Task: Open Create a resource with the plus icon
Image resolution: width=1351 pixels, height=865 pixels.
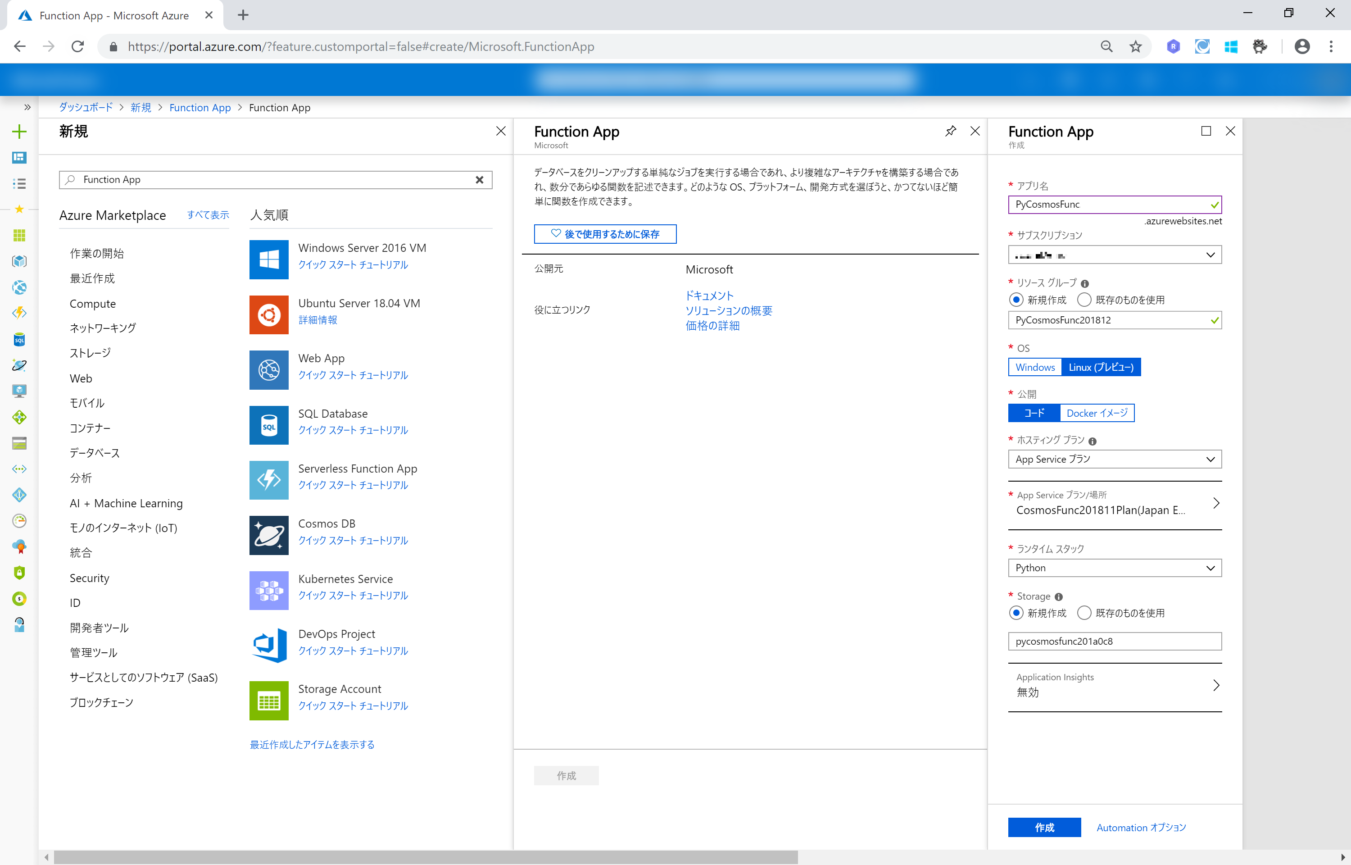Action: (19, 131)
